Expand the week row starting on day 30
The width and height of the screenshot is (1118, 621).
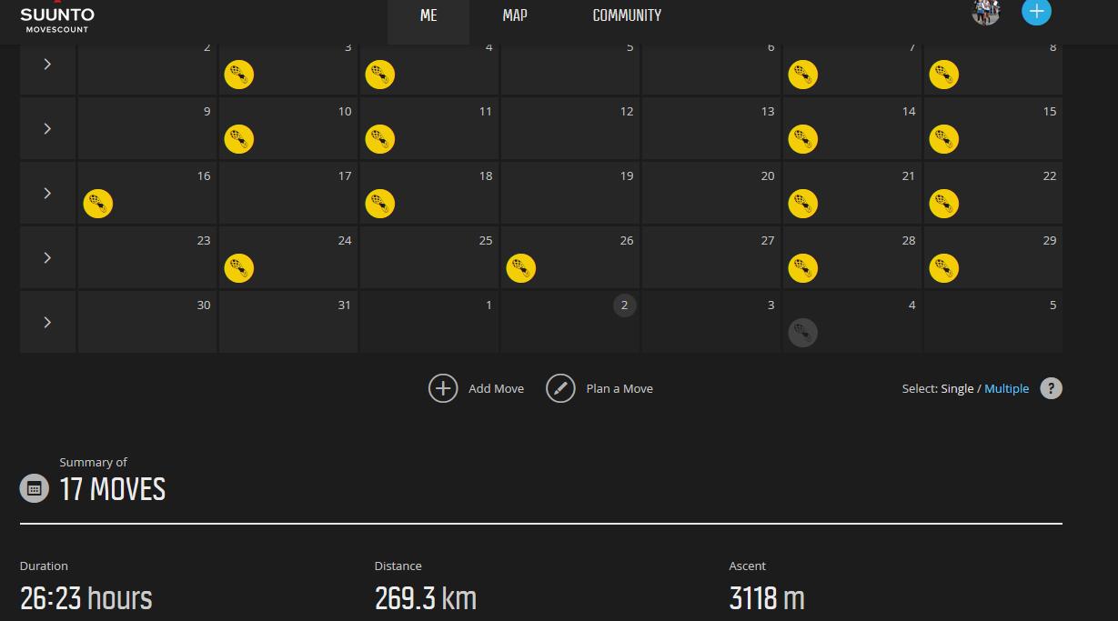point(47,323)
